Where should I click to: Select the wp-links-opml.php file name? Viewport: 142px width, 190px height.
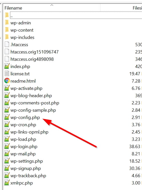(29, 132)
